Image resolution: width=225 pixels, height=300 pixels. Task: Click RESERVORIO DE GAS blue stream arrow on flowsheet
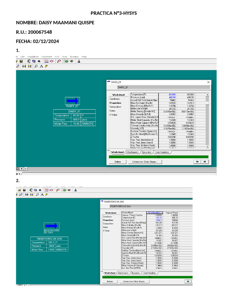[x=52, y=226]
